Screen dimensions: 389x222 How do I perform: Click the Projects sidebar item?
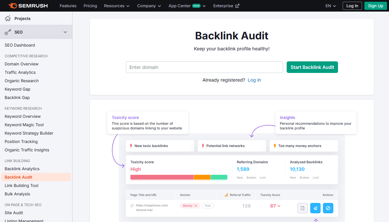(x=36, y=19)
